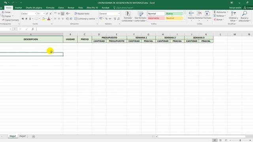Click into the formula bar
This screenshot has width=253, height=142.
pos(145,29)
